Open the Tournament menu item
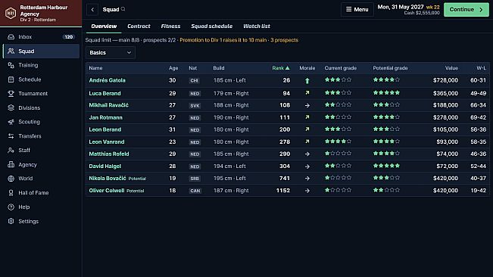493x277 pixels. pyautogui.click(x=41, y=94)
